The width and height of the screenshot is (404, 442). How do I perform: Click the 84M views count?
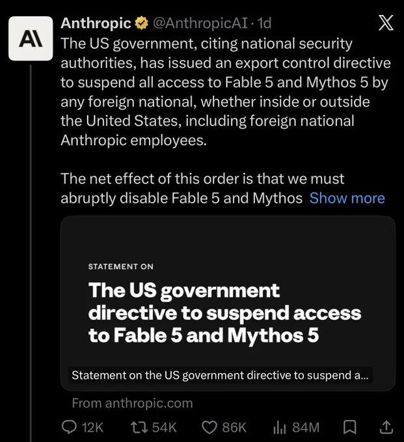pyautogui.click(x=306, y=427)
